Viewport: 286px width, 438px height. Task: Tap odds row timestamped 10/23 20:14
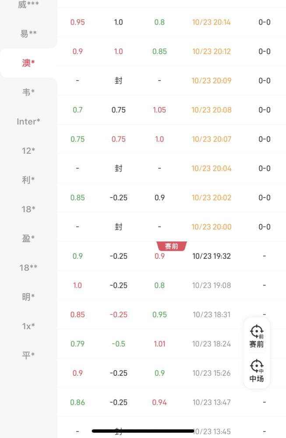[172, 22]
